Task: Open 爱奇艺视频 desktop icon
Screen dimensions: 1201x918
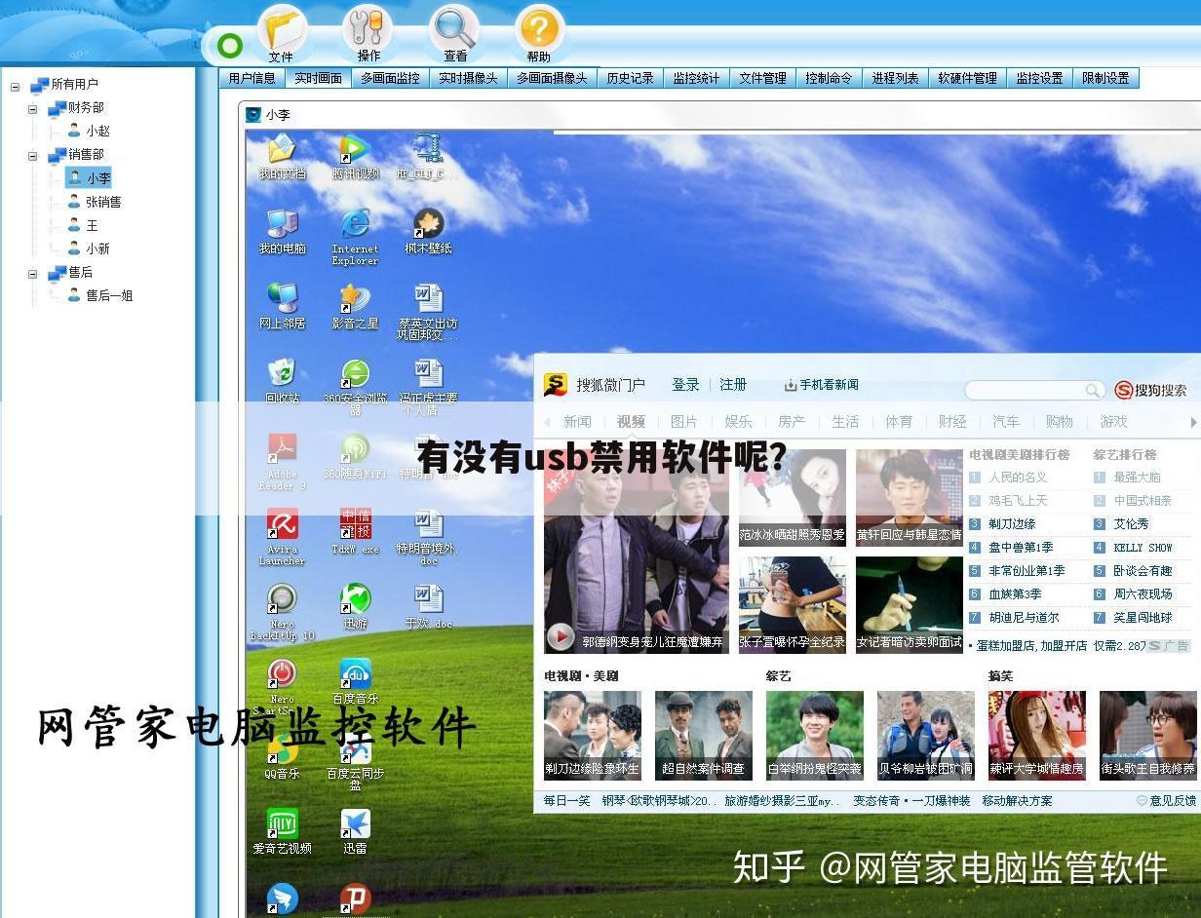Action: click(282, 831)
